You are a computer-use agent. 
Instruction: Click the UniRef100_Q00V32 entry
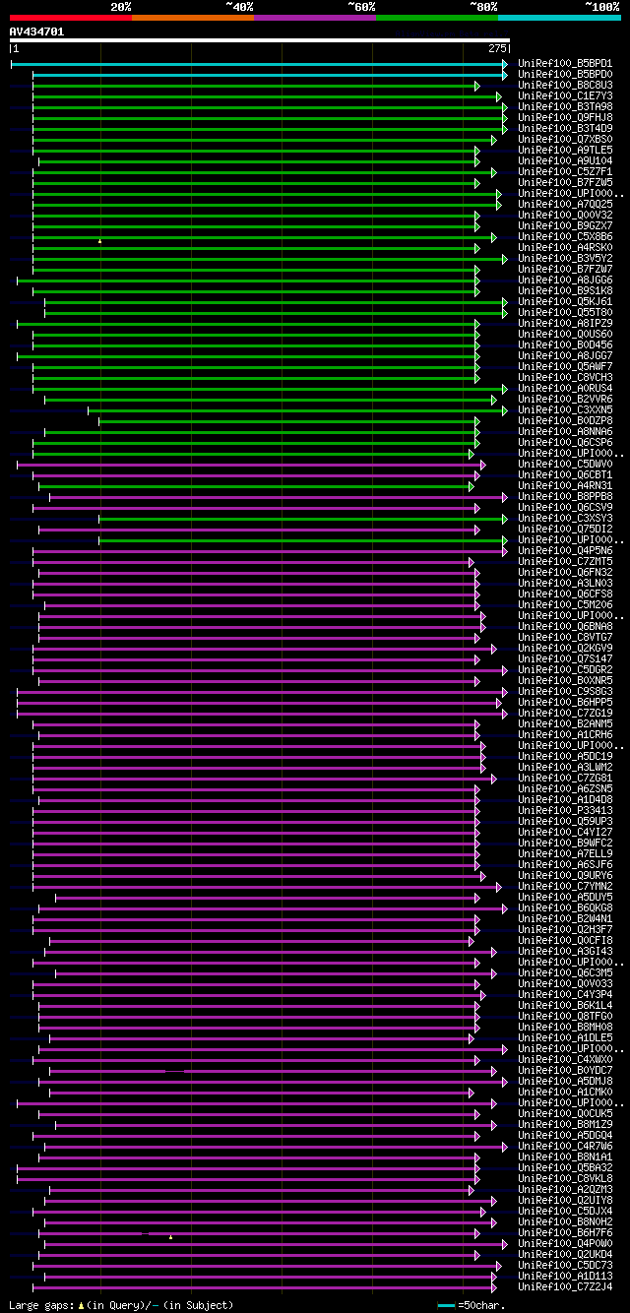click(565, 216)
